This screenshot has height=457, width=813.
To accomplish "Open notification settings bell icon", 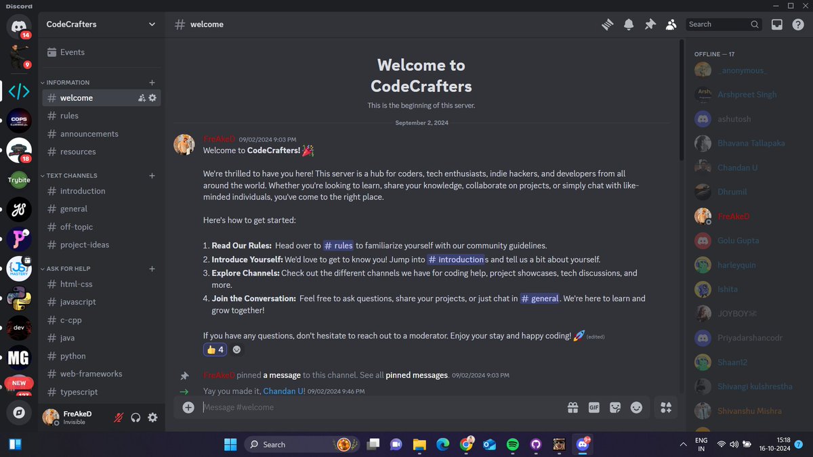I will click(629, 24).
